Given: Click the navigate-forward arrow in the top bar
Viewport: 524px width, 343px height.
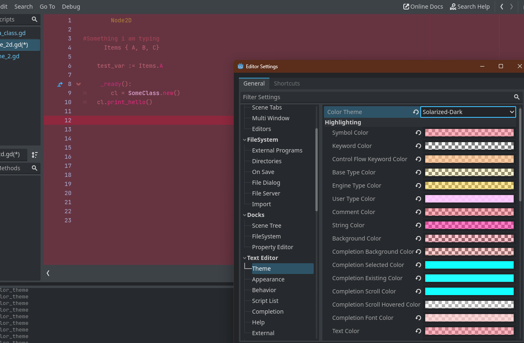Looking at the screenshot, I should point(512,7).
